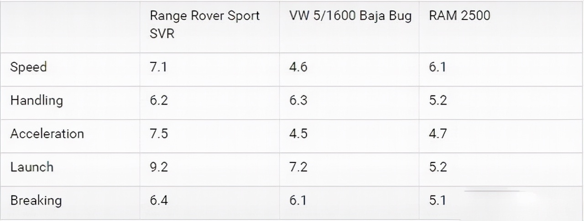
Task: Select the VW 5/1600 Baja Bug header
Action: (x=350, y=16)
